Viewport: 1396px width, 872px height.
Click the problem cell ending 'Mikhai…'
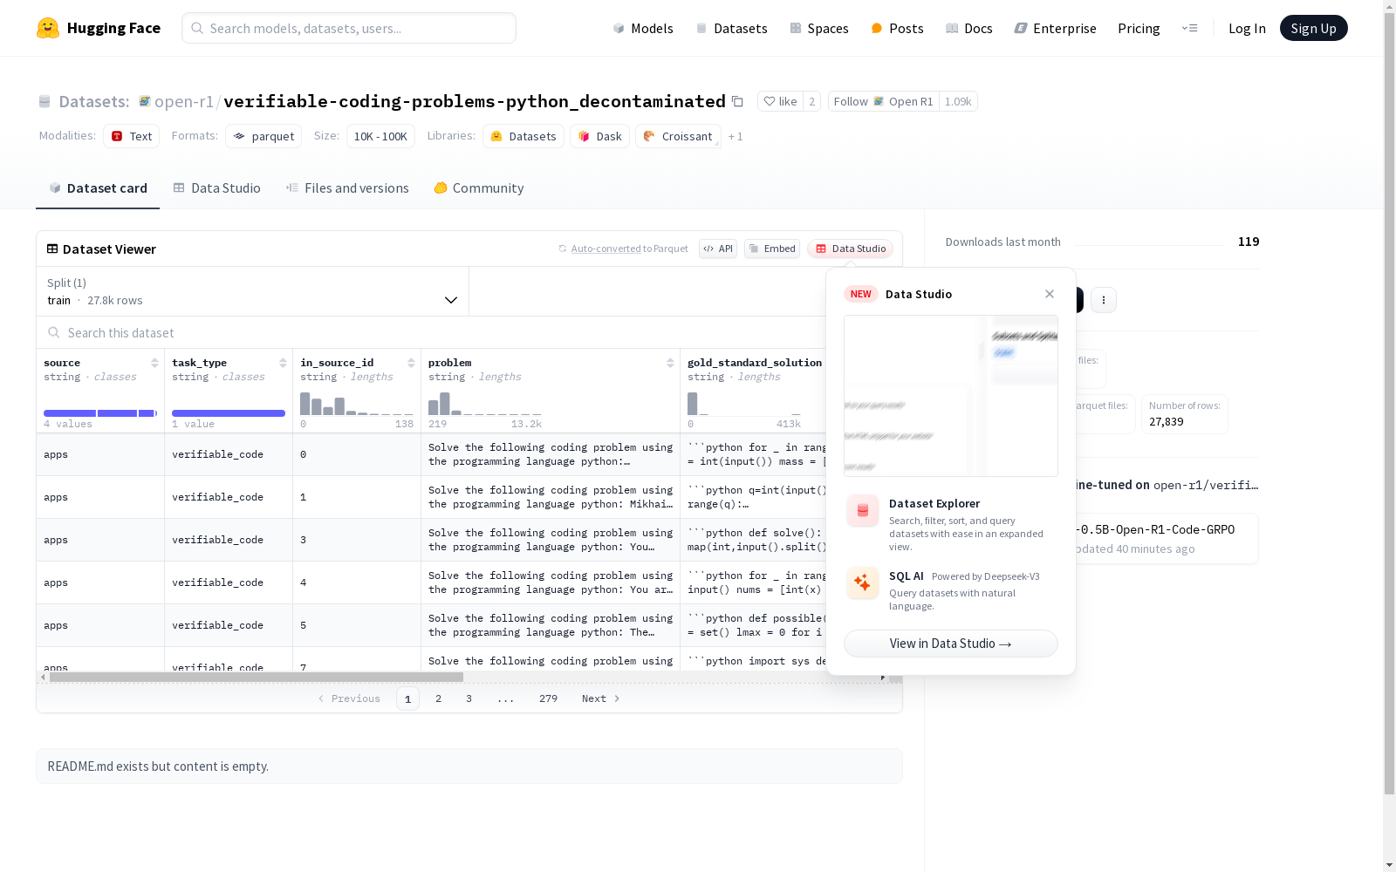tap(551, 497)
